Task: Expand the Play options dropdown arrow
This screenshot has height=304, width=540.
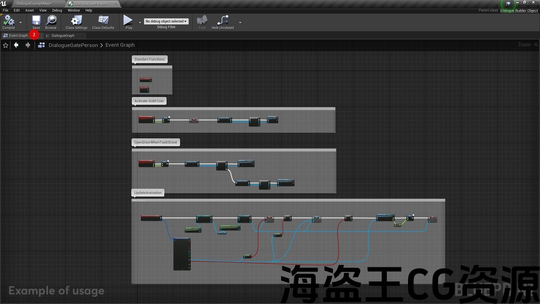Action: [140, 22]
